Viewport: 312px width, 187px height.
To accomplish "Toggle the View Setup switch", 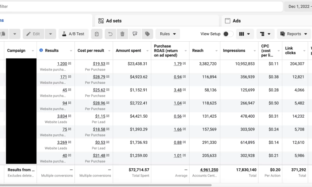I will 228,34.
